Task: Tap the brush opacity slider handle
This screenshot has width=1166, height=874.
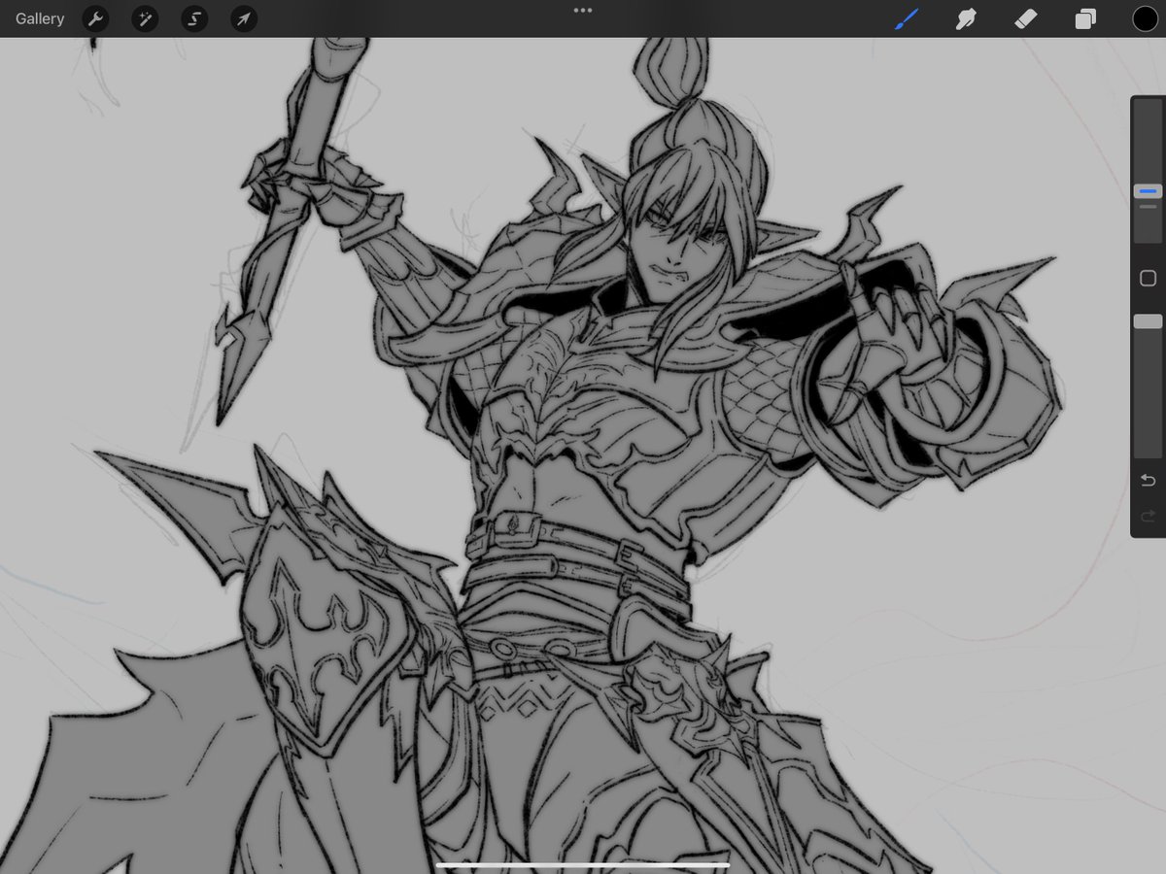Action: coord(1148,321)
